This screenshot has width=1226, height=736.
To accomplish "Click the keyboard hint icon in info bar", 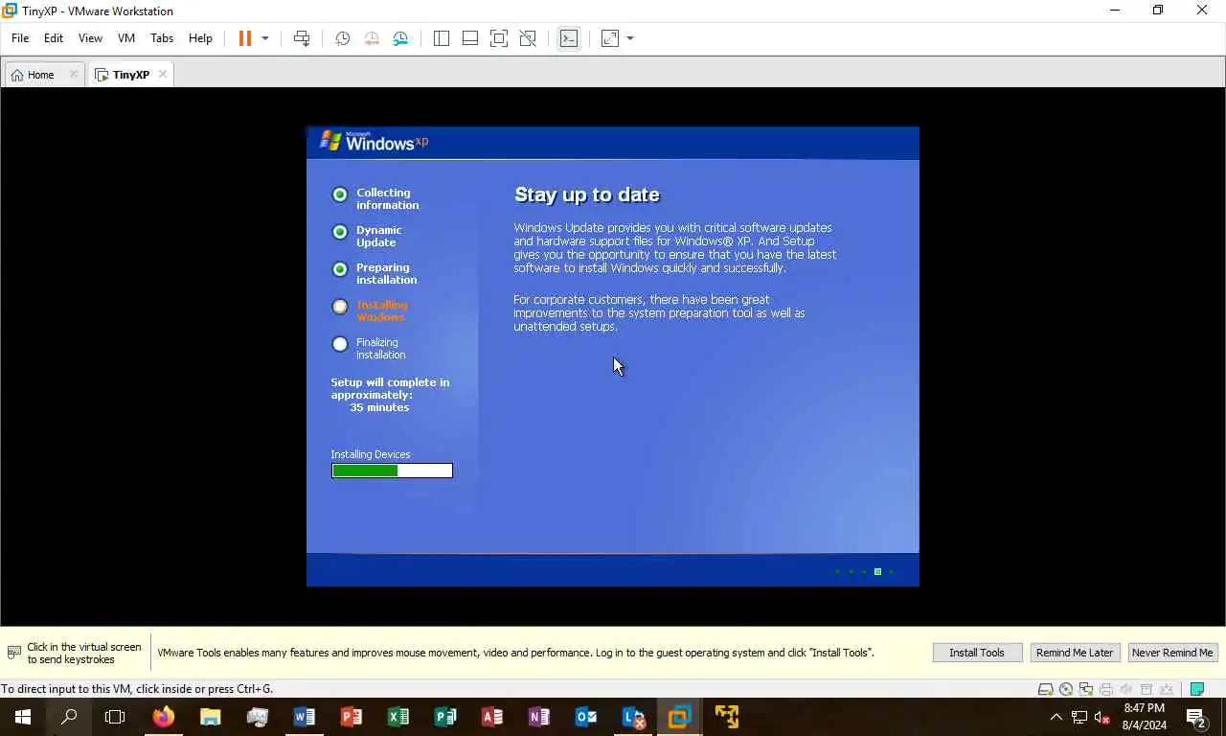I will (14, 653).
